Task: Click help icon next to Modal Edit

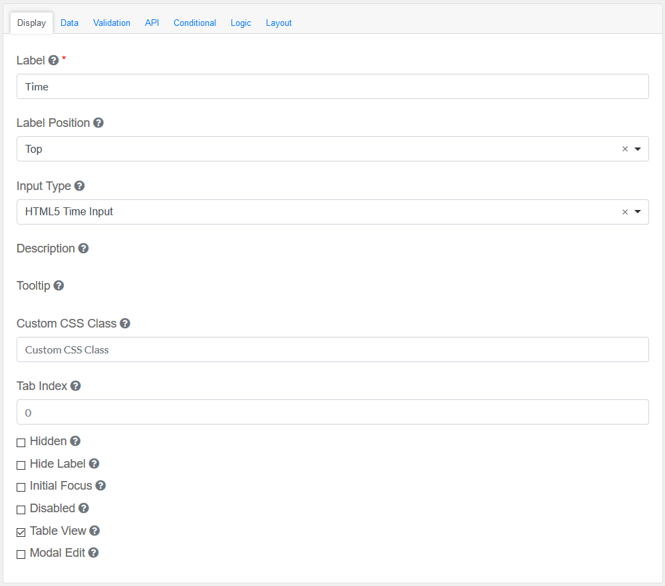Action: click(94, 553)
